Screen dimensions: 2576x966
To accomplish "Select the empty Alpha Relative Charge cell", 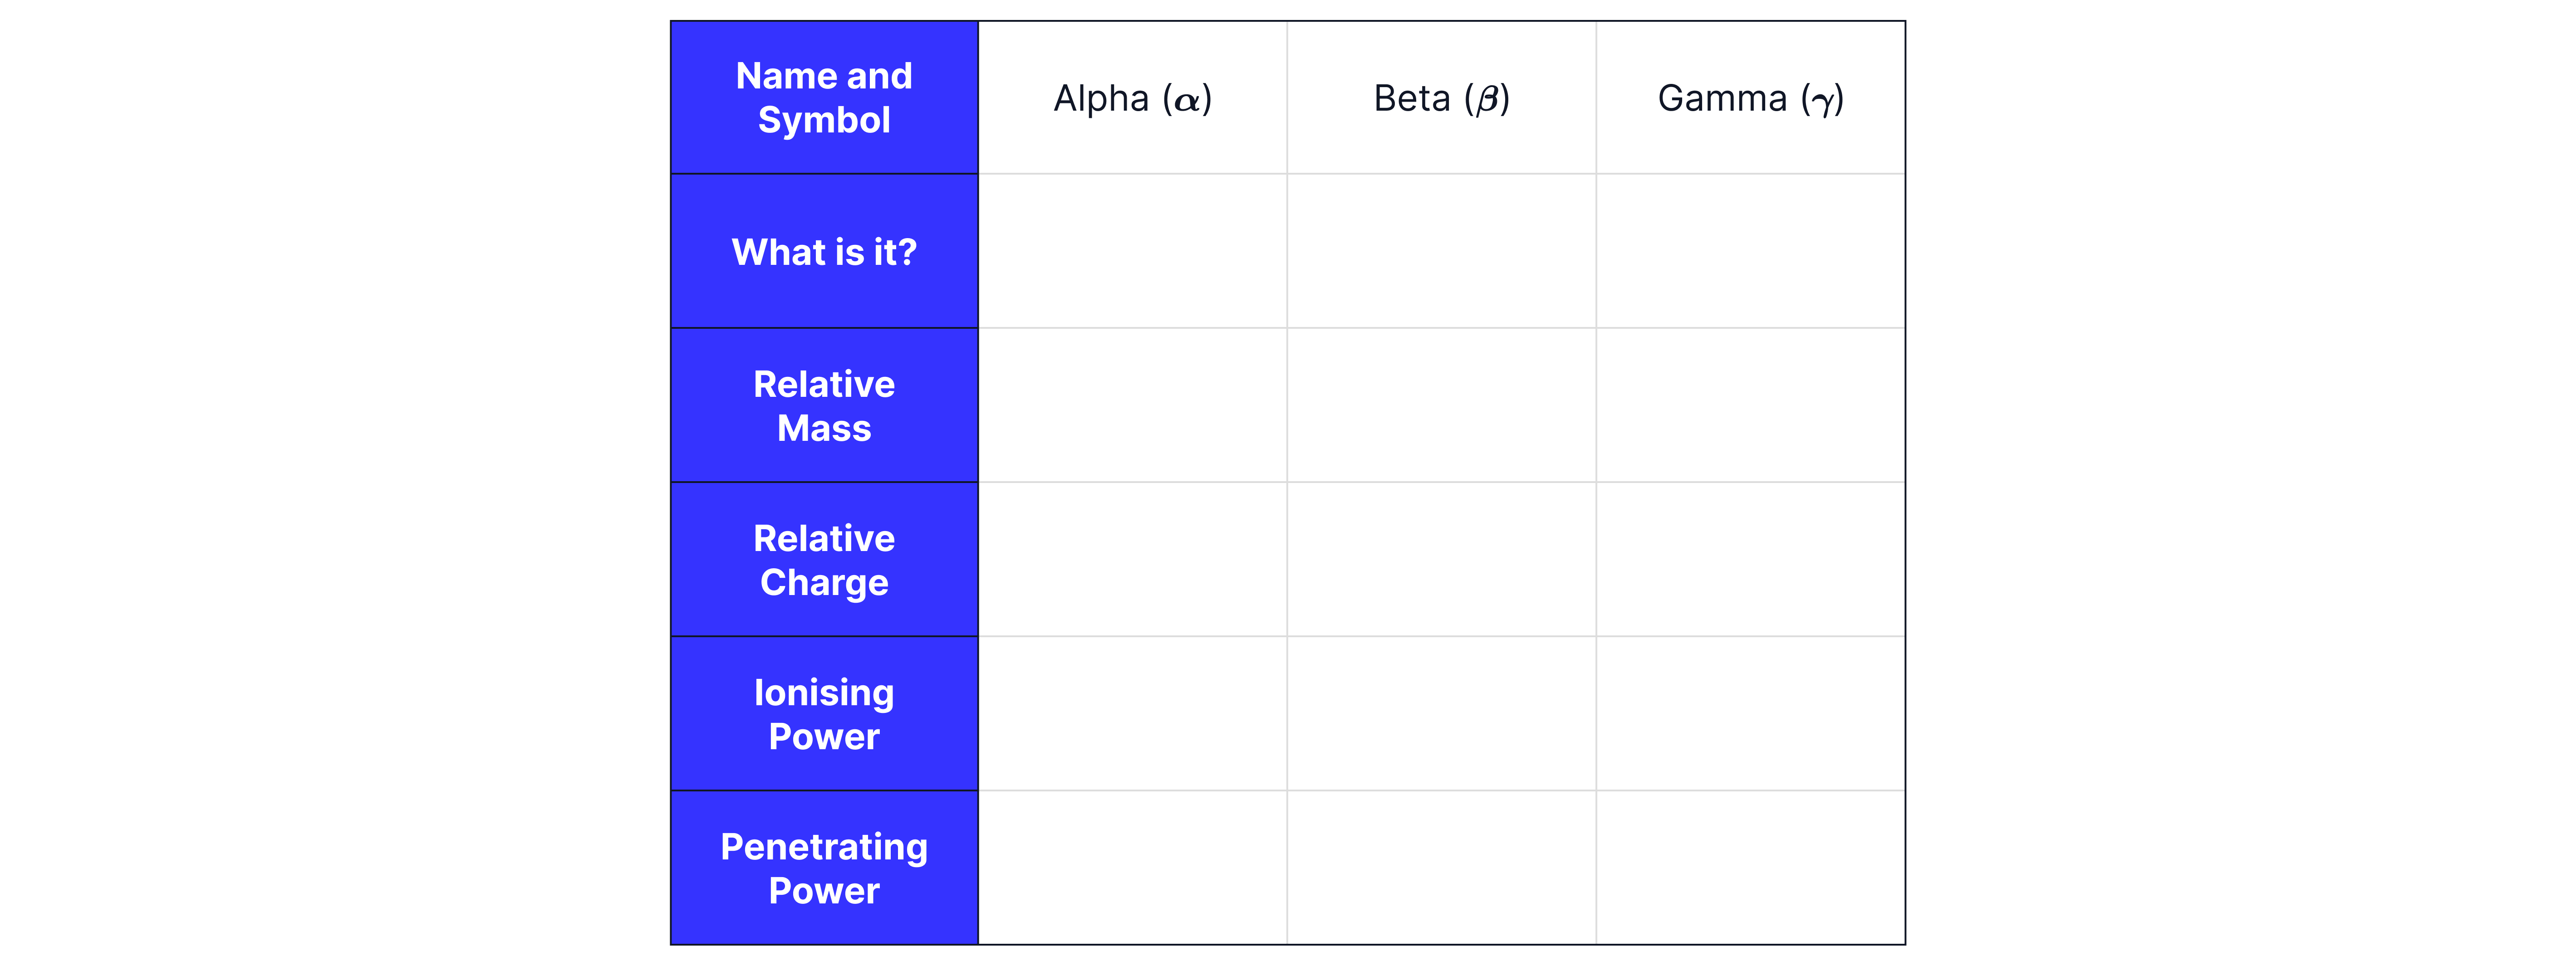I will pyautogui.click(x=1132, y=560).
